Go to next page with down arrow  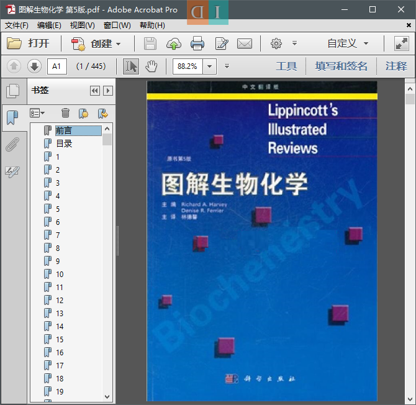coord(34,66)
